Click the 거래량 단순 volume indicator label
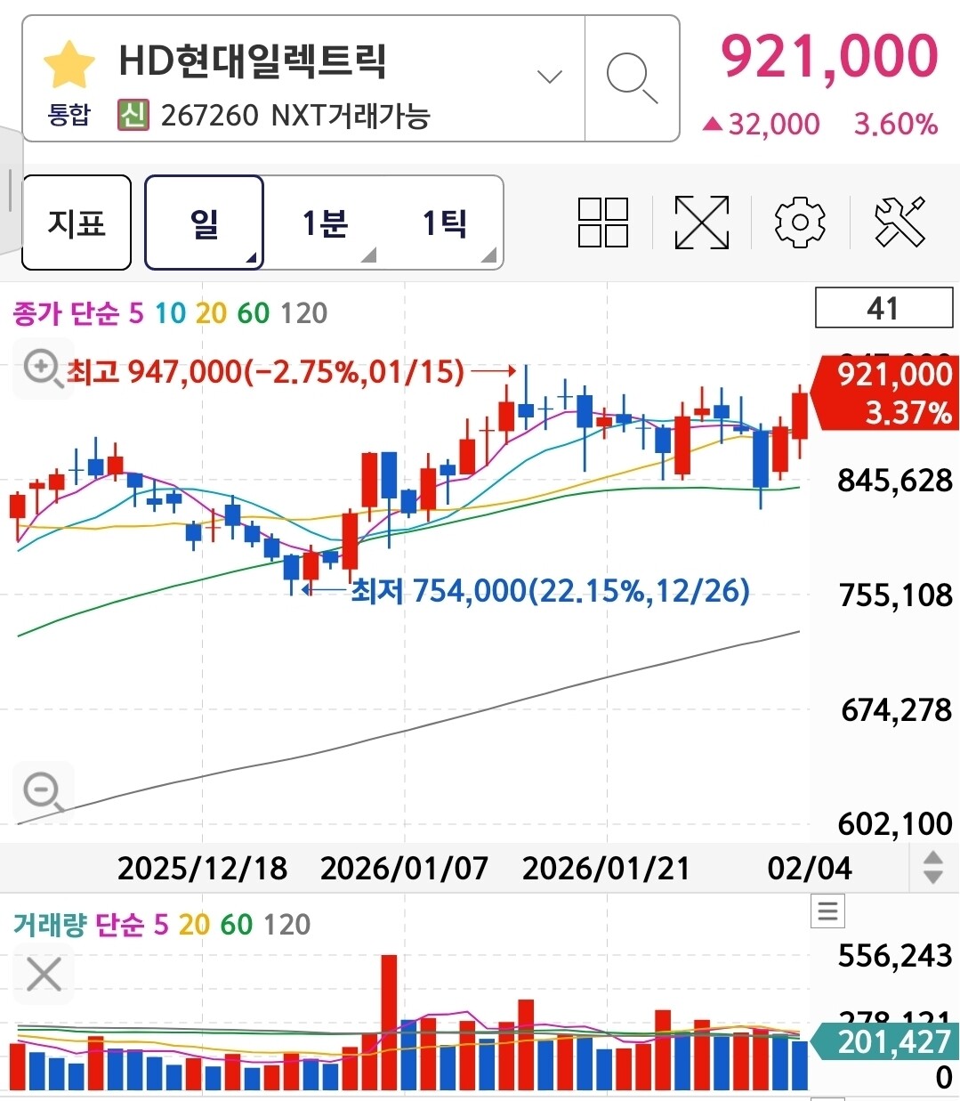The height and width of the screenshot is (1101, 960). [78, 925]
